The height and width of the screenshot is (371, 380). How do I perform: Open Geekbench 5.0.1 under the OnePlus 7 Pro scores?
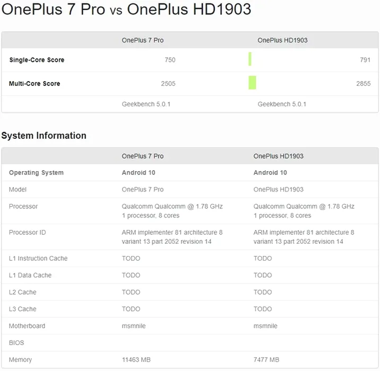coord(146,104)
